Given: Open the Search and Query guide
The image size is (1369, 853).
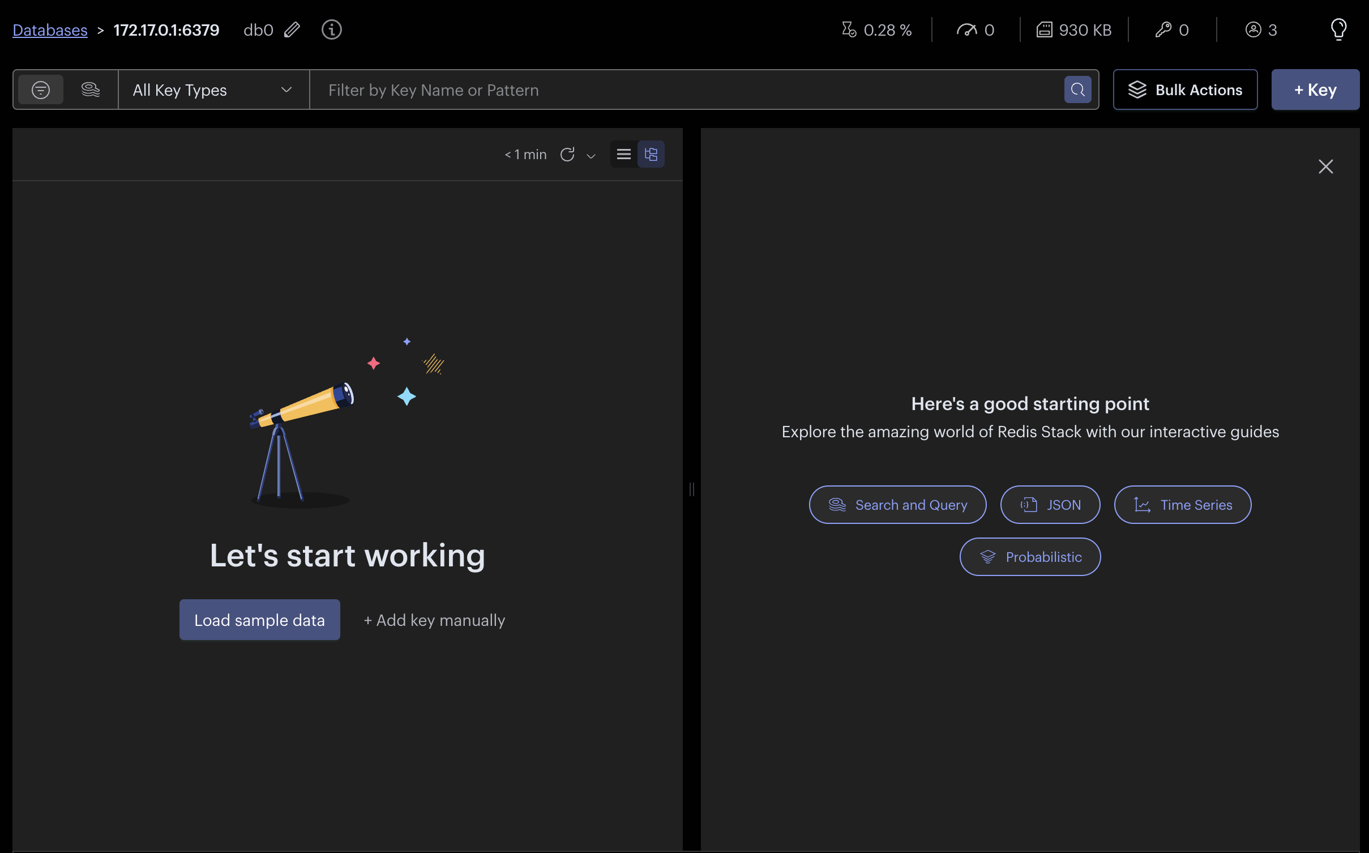Looking at the screenshot, I should pos(897,504).
